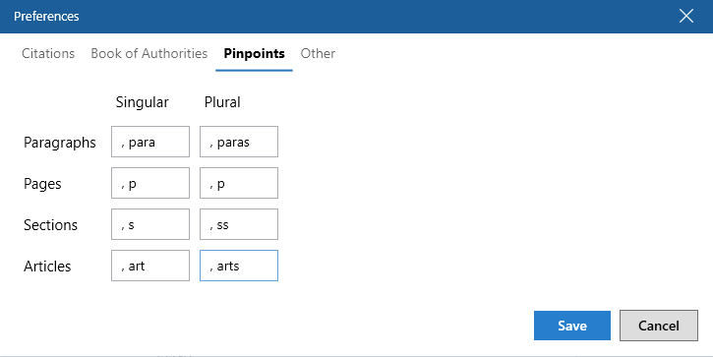Viewport: 713px width, 357px height.
Task: Focus the Sections plural field containing ', ss'
Action: [x=239, y=224]
